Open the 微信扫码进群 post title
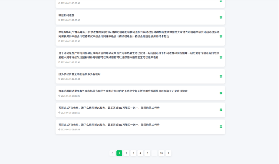 66,15
